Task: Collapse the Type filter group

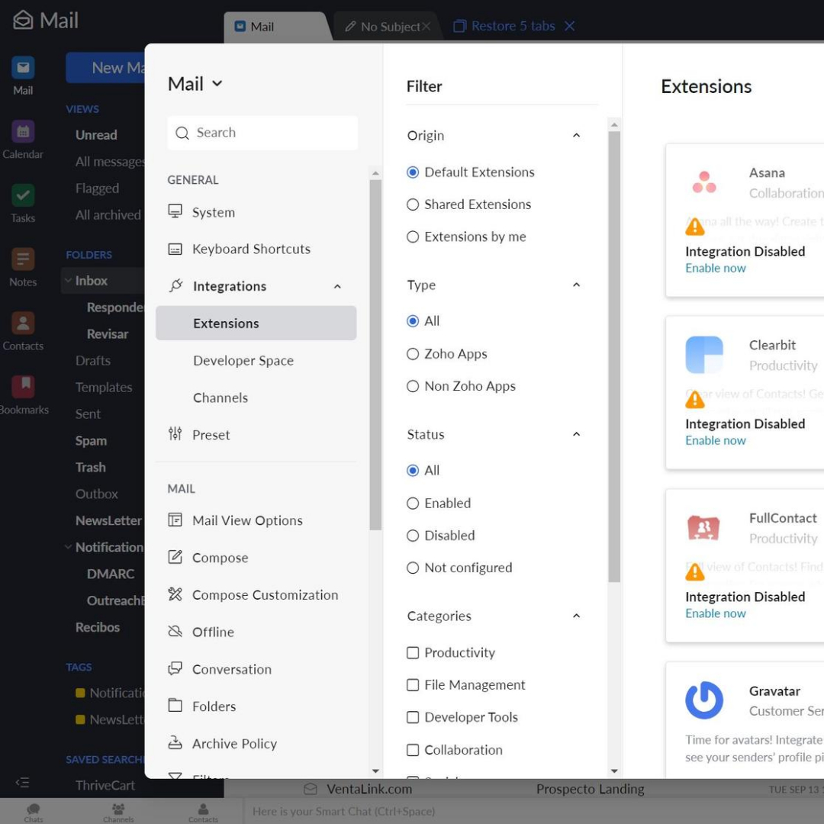Action: [x=577, y=285]
